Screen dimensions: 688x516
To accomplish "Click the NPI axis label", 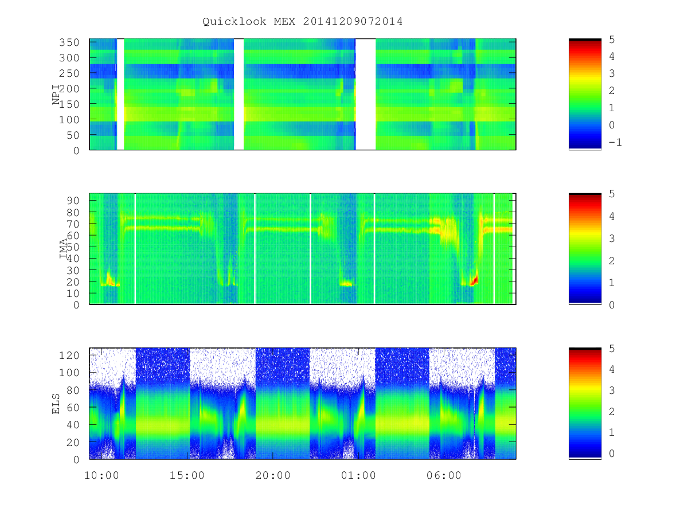I will 56,95.
